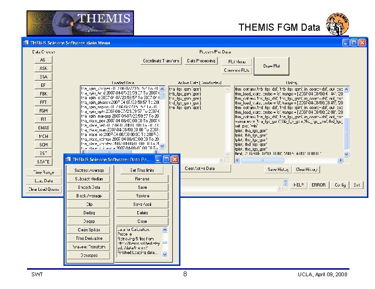Image resolution: width=375 pixels, height=289 pixels.
Task: Select the FIT data button
Action: pos(43,119)
